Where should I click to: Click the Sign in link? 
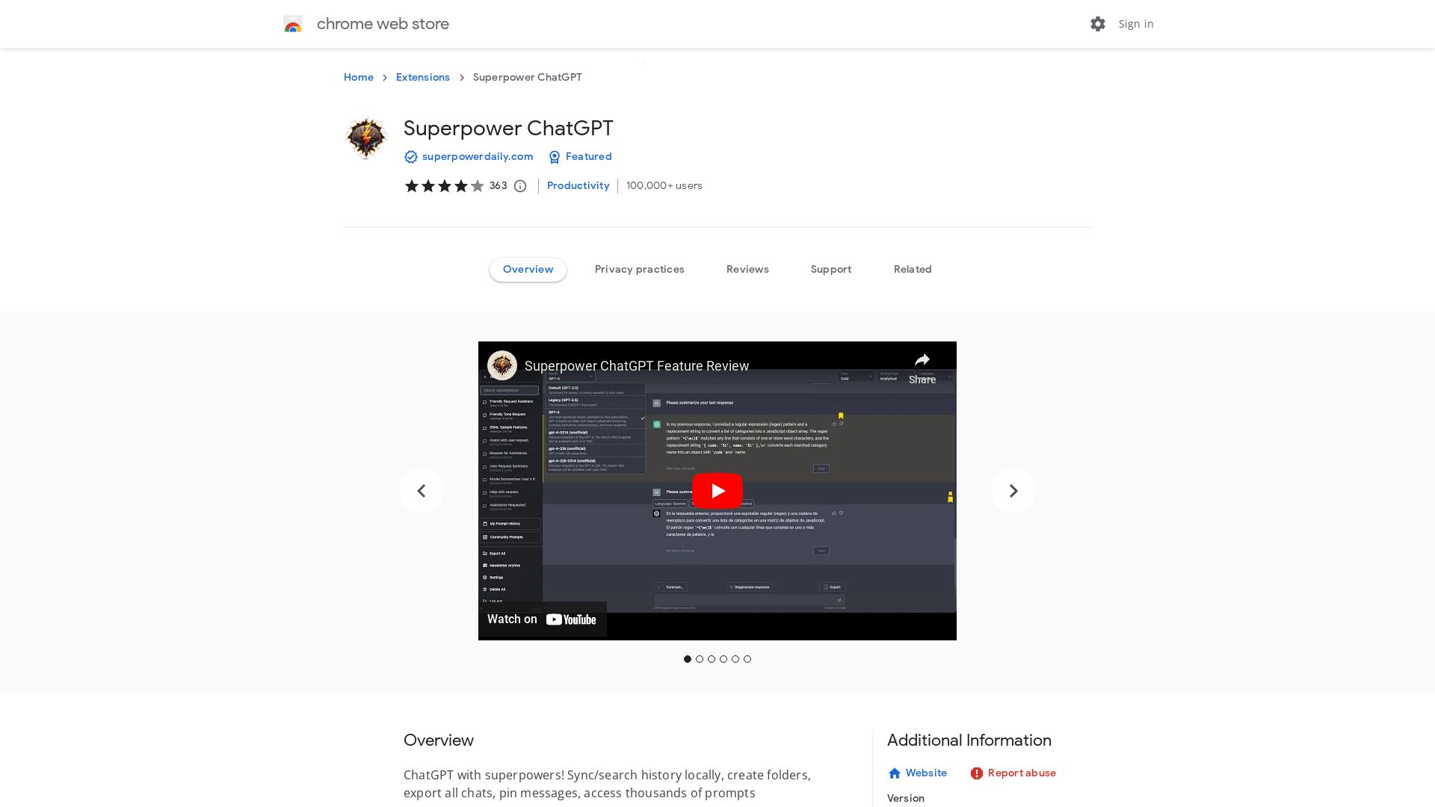pos(1135,24)
